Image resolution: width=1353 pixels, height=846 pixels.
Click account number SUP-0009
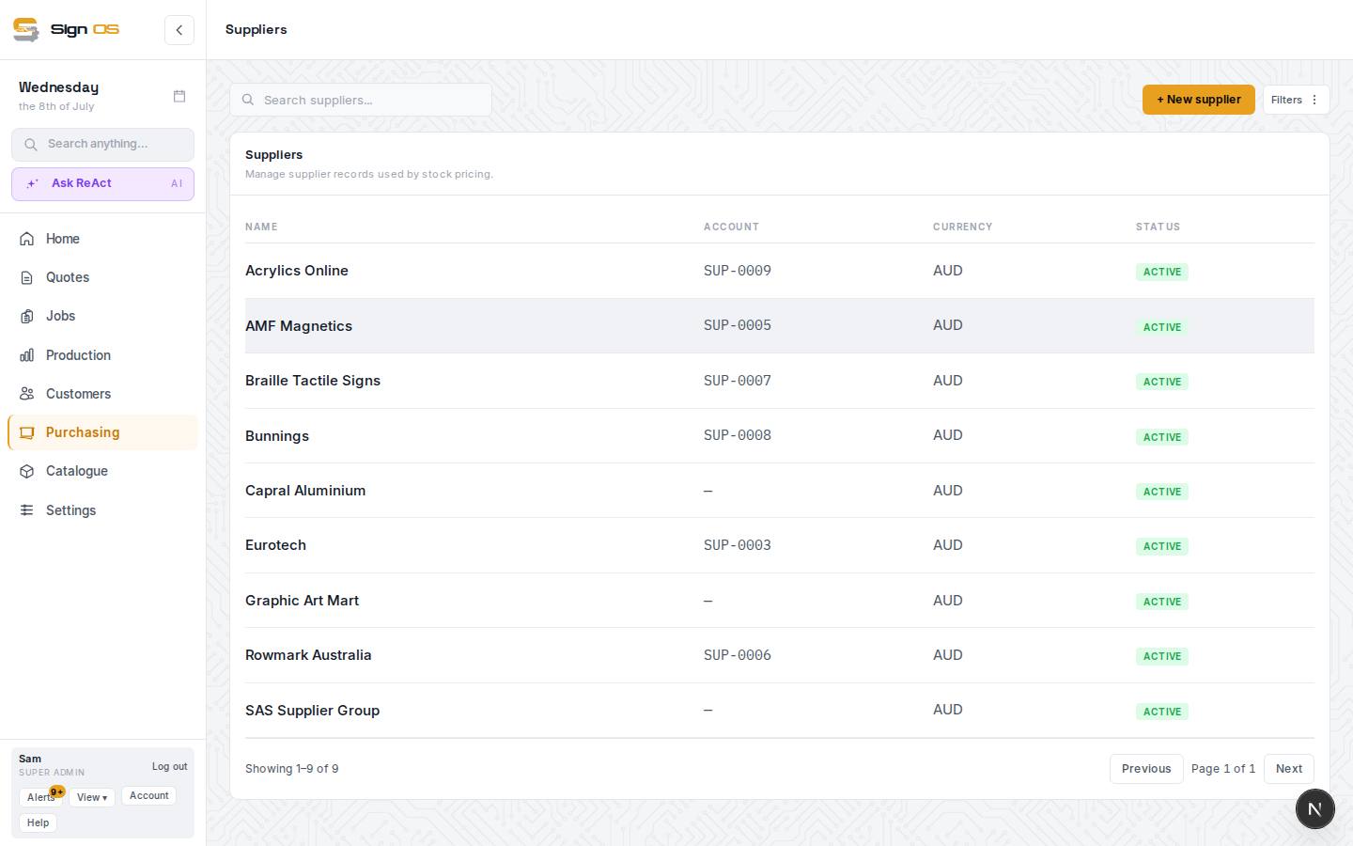click(738, 271)
